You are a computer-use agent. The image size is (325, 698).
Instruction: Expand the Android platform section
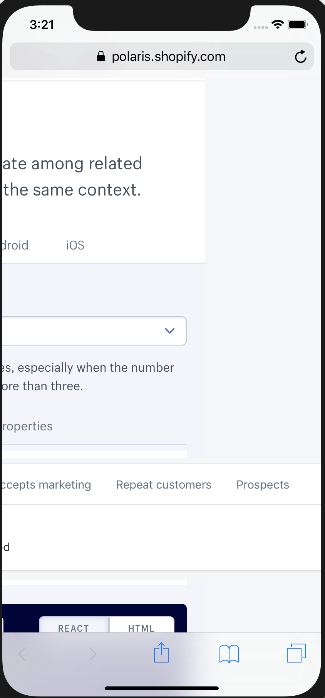[x=14, y=245]
